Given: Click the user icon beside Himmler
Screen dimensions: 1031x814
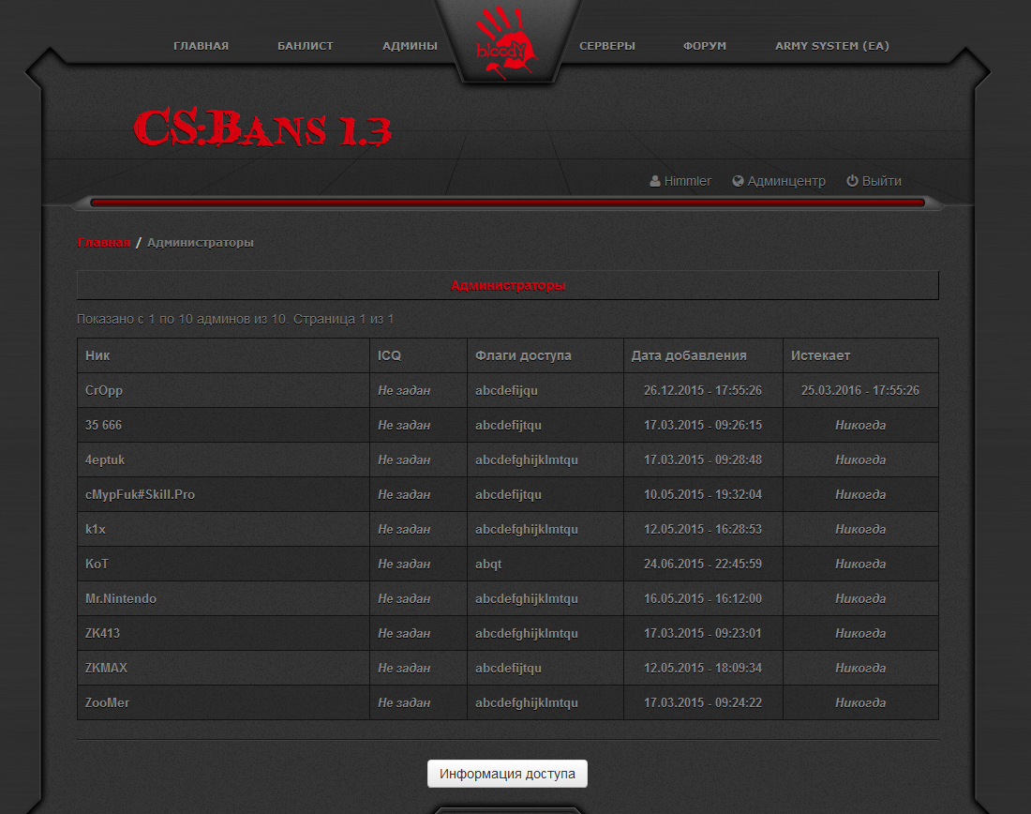Looking at the screenshot, I should pyautogui.click(x=655, y=181).
